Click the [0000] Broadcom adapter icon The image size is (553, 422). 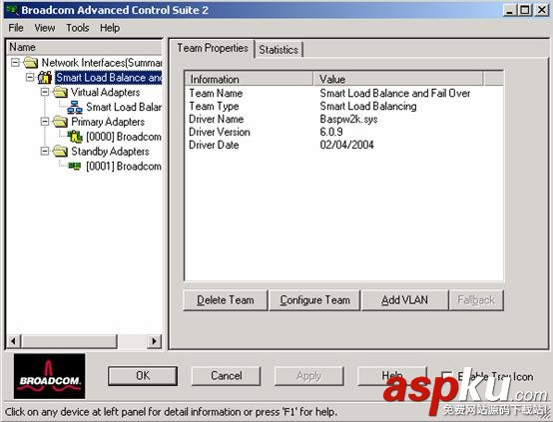tap(75, 137)
